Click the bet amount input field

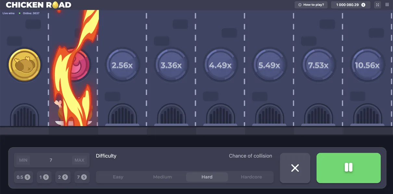point(51,160)
